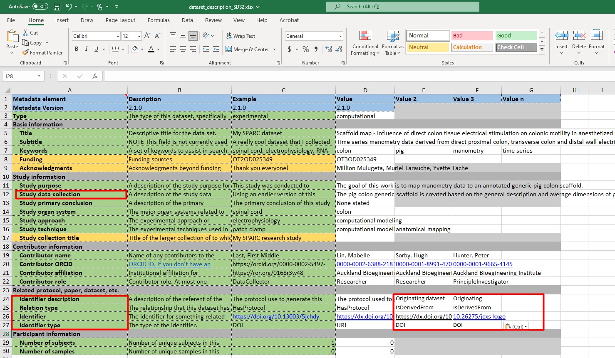Click the Borders icon
This screenshot has height=358, width=615.
pyautogui.click(x=116, y=49)
